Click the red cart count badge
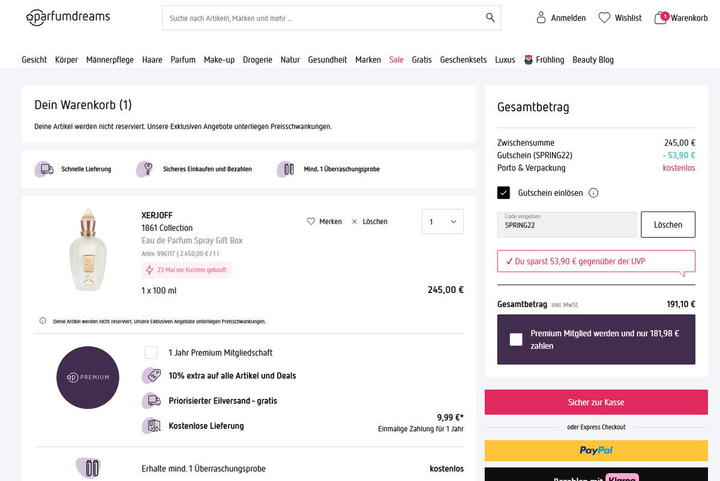 (665, 16)
